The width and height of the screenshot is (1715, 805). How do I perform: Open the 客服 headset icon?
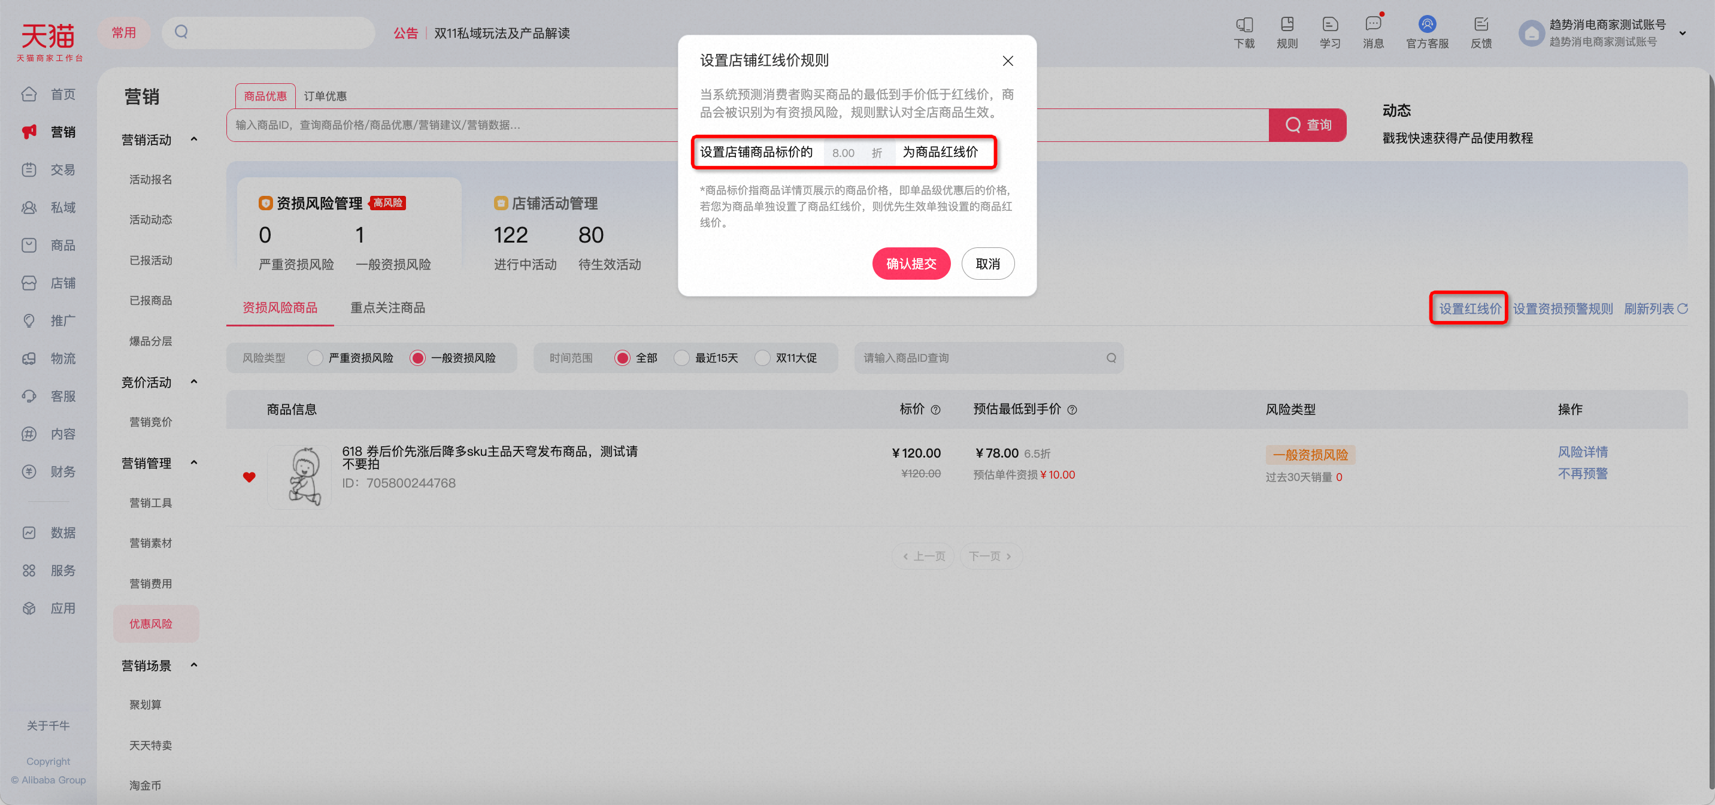[x=29, y=396]
